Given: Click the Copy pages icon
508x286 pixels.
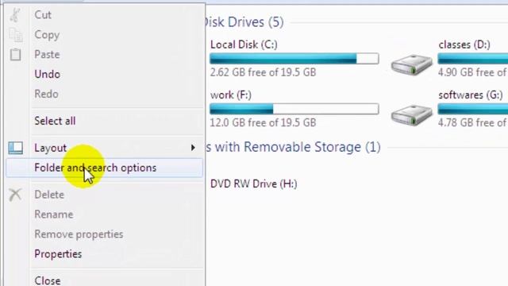Looking at the screenshot, I should point(16,35).
